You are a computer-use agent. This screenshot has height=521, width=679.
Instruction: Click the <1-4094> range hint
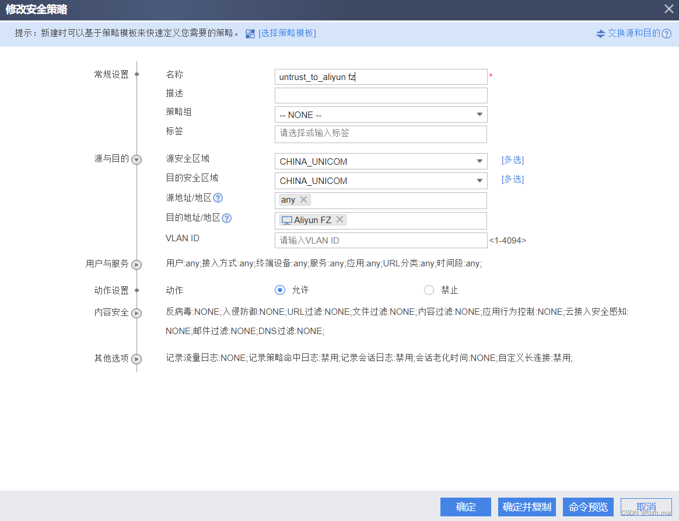click(508, 240)
